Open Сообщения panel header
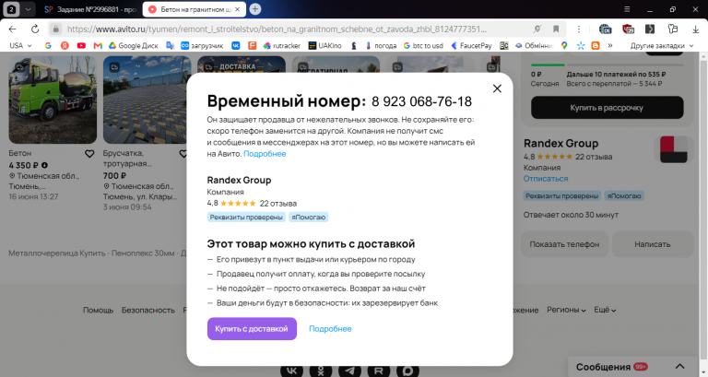 (632, 366)
